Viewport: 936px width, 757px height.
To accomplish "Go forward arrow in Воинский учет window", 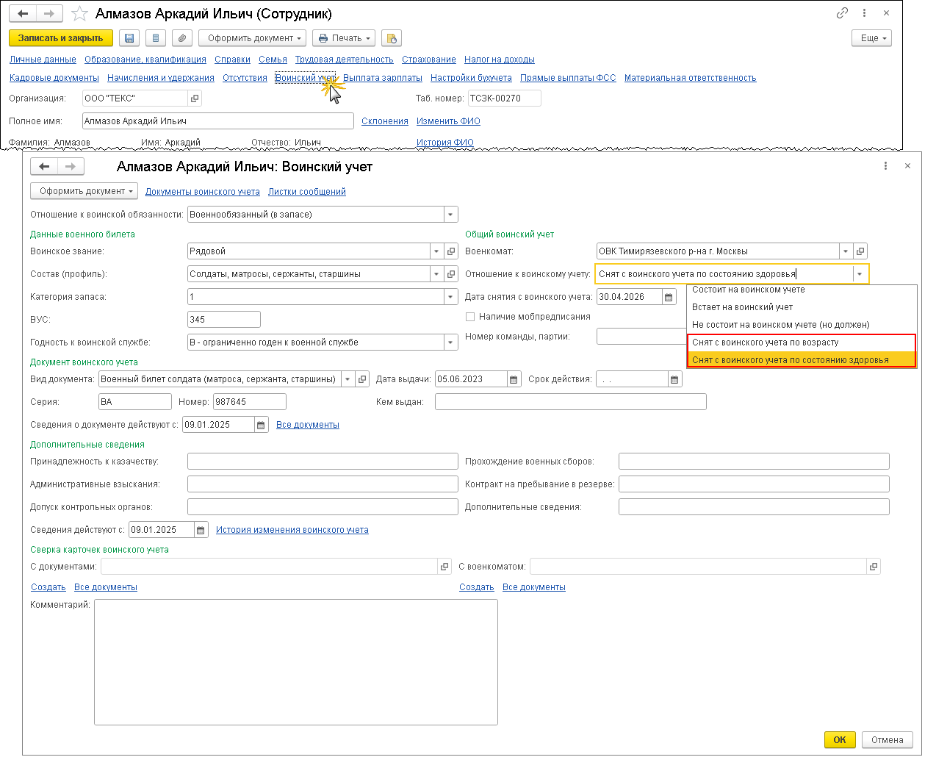I will (71, 166).
